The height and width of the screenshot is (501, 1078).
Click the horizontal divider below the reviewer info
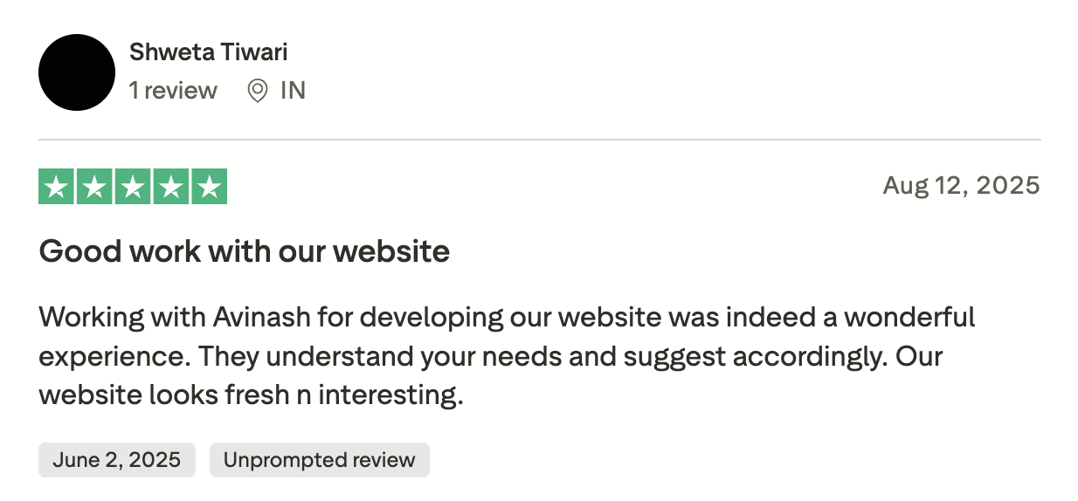[x=539, y=140]
